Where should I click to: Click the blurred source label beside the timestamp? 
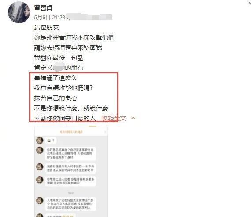[90, 17]
